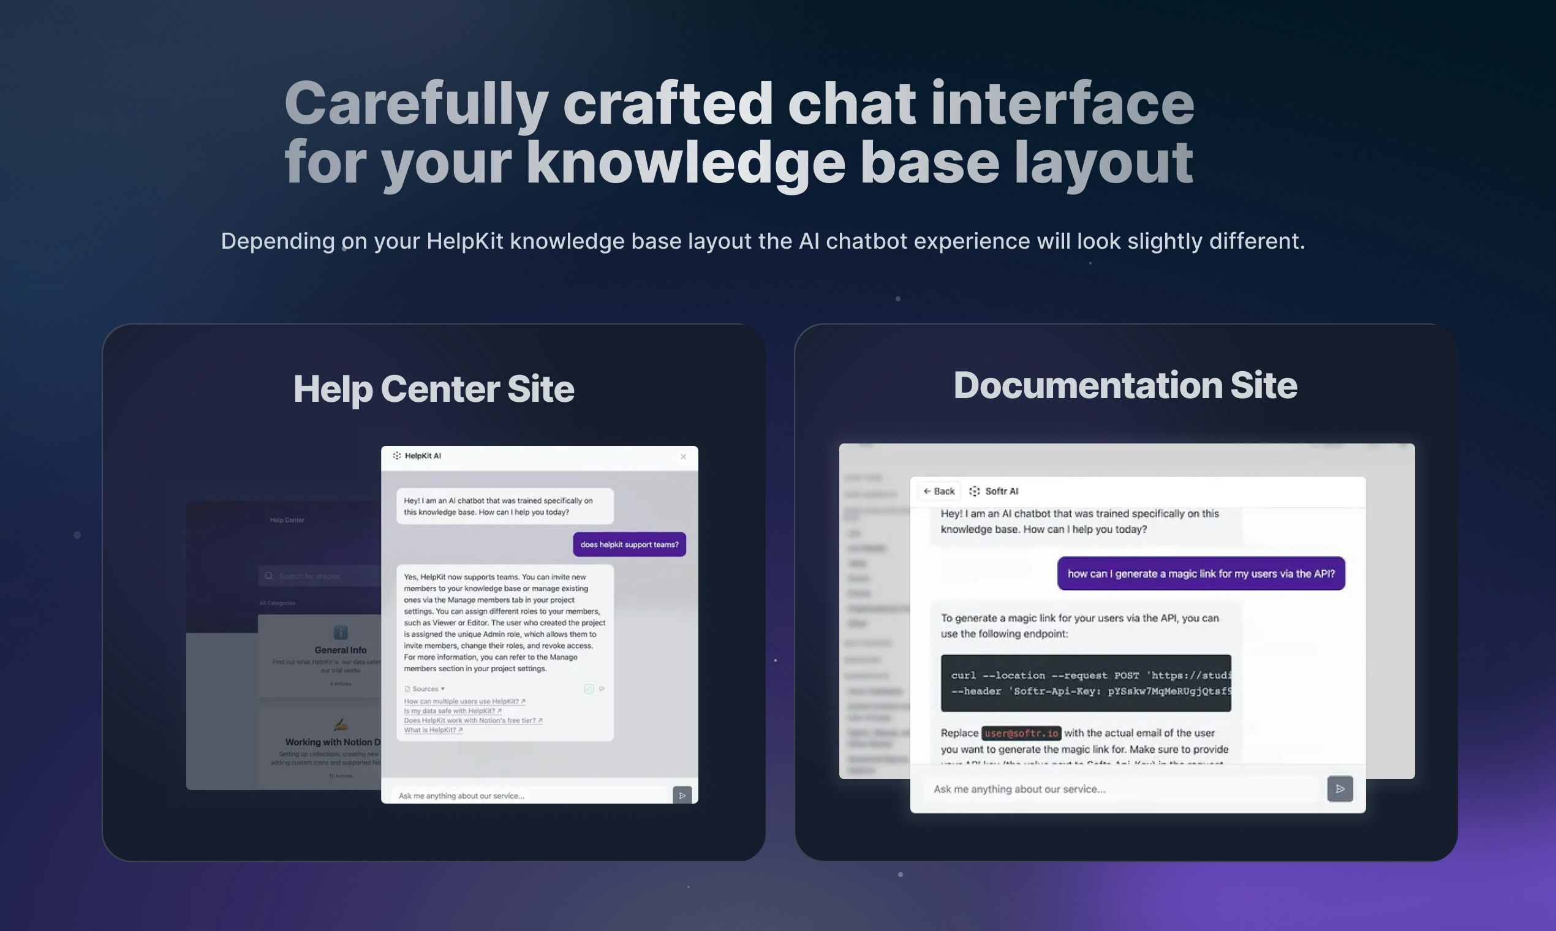Click the HelpKit AI sparkle icon
This screenshot has width=1556, height=931.
396,456
